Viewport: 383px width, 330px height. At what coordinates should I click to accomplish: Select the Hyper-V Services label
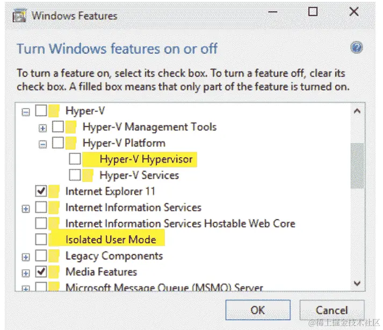click(x=139, y=175)
